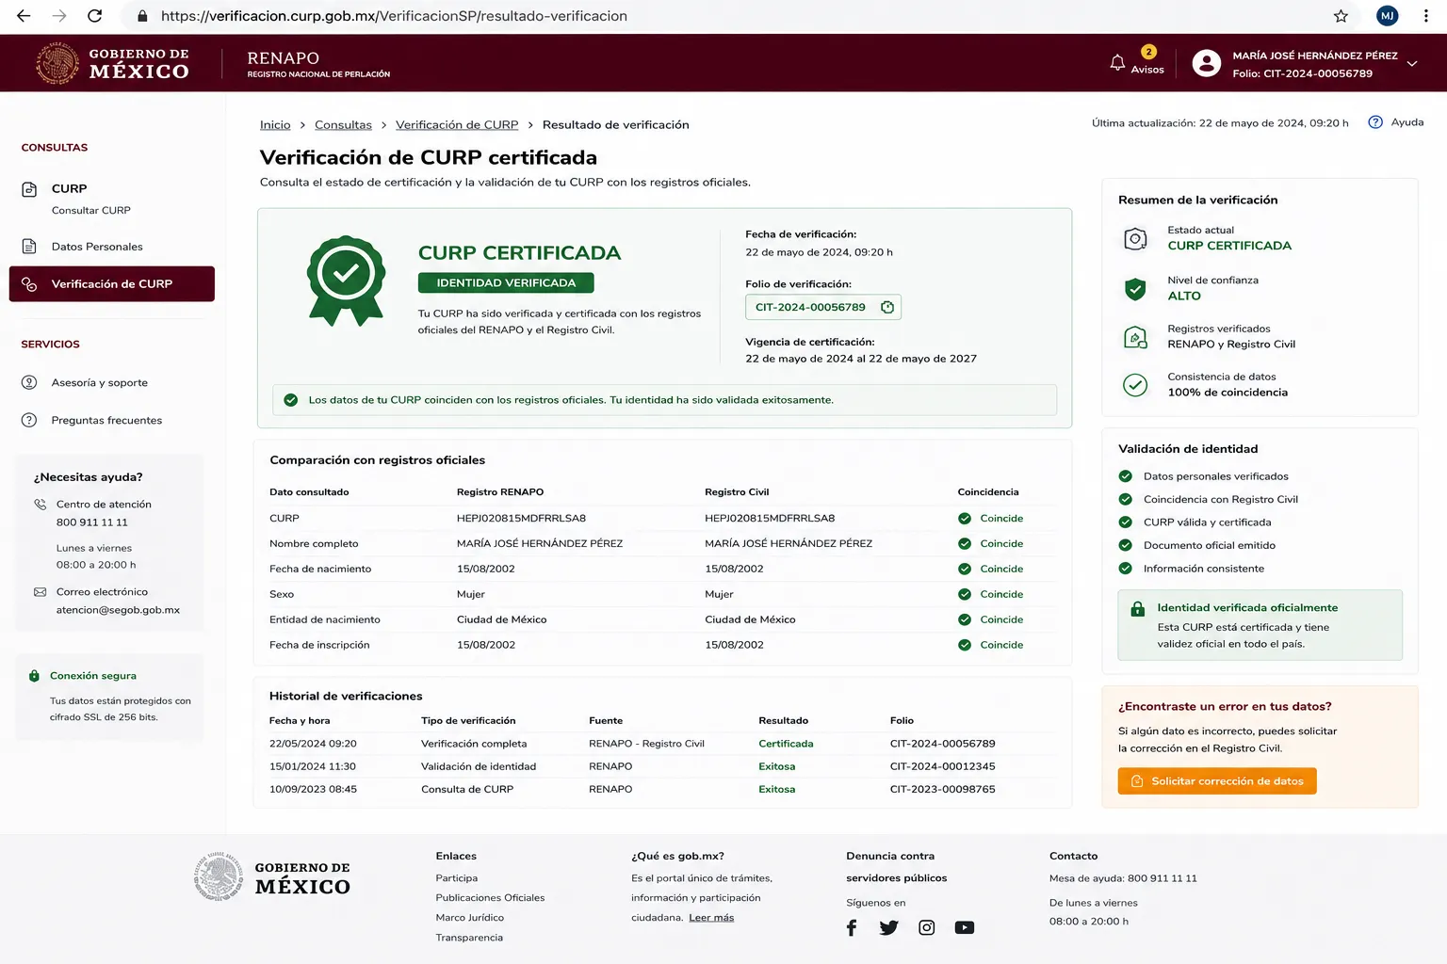This screenshot has height=964, width=1447.
Task: Go to Consultas breadcrumb
Action: point(343,124)
